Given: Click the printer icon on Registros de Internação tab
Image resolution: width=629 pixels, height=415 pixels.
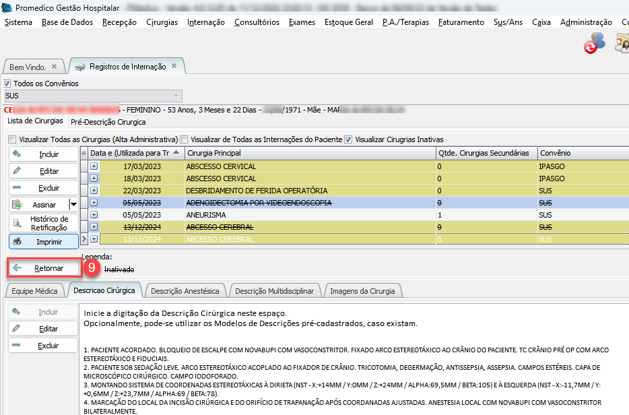Looking at the screenshot, I should click(x=80, y=67).
